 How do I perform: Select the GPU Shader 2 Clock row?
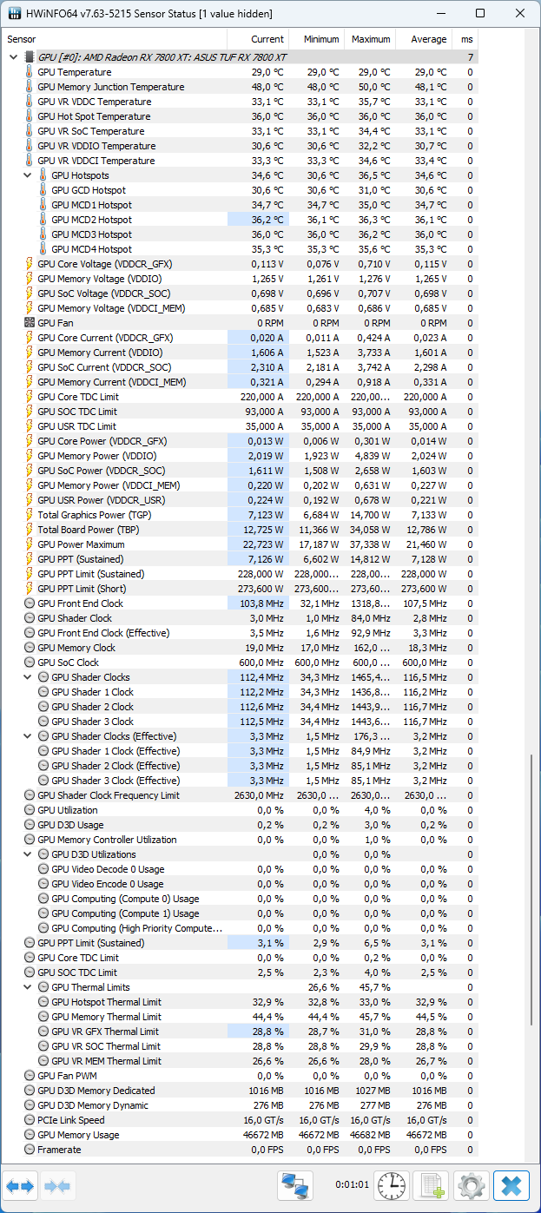[240, 707]
